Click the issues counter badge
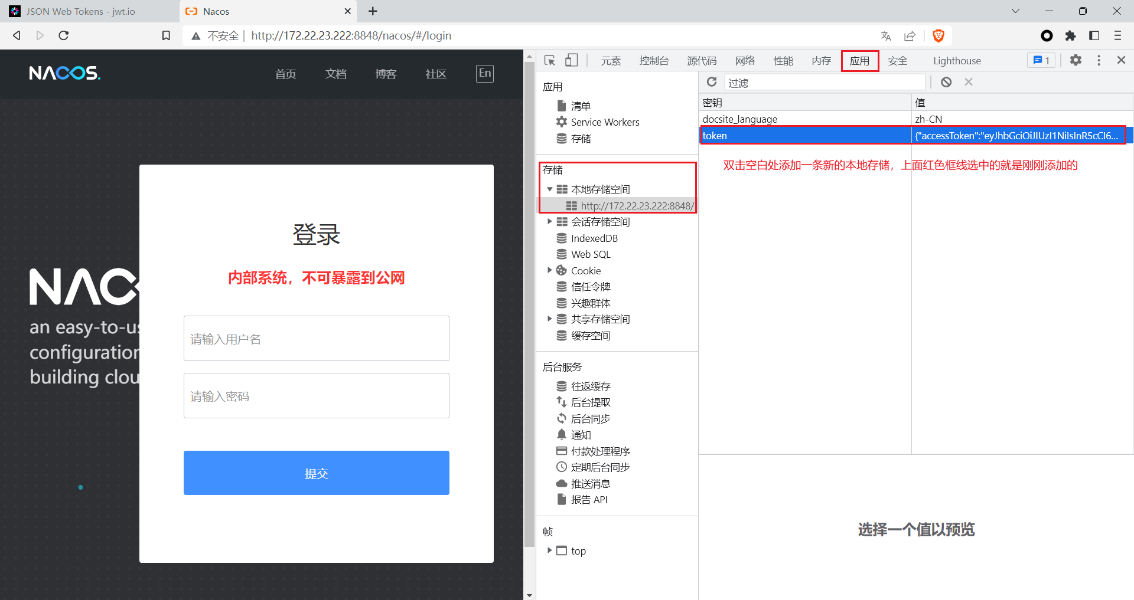This screenshot has height=600, width=1134. click(x=1041, y=60)
